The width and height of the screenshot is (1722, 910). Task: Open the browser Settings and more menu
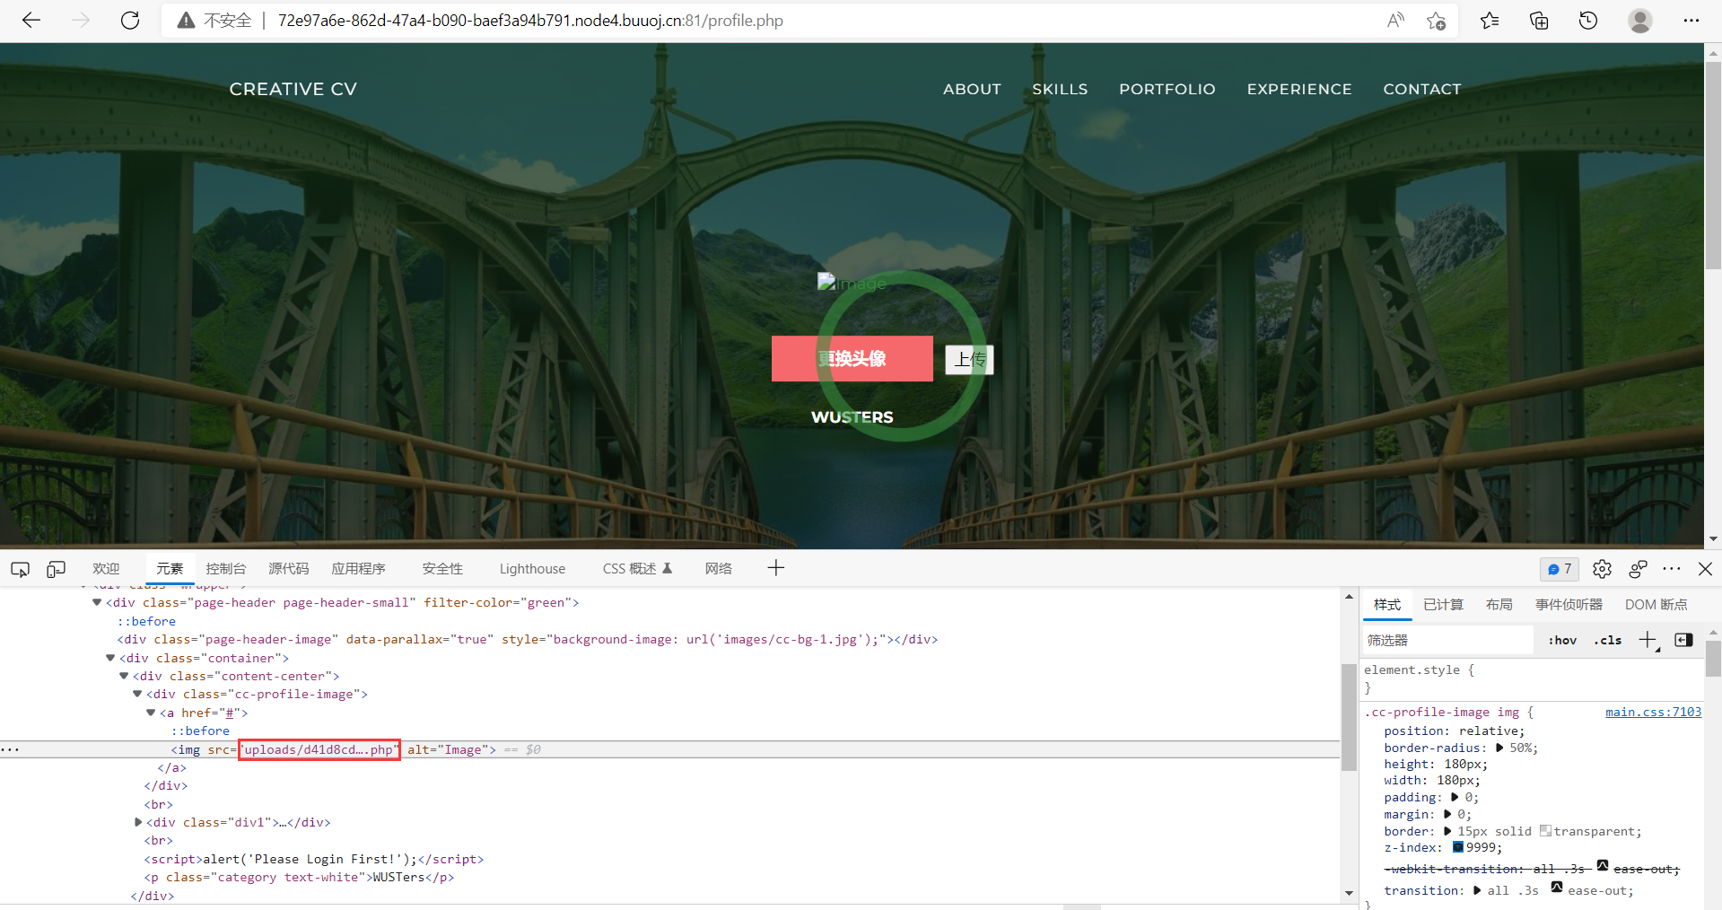pyautogui.click(x=1691, y=21)
